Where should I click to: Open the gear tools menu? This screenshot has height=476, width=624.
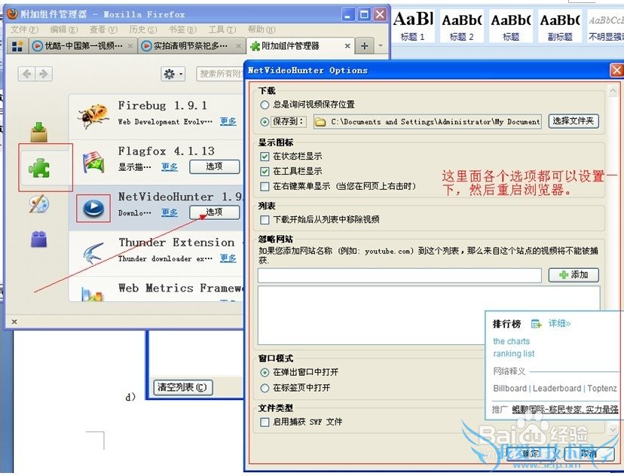[173, 74]
